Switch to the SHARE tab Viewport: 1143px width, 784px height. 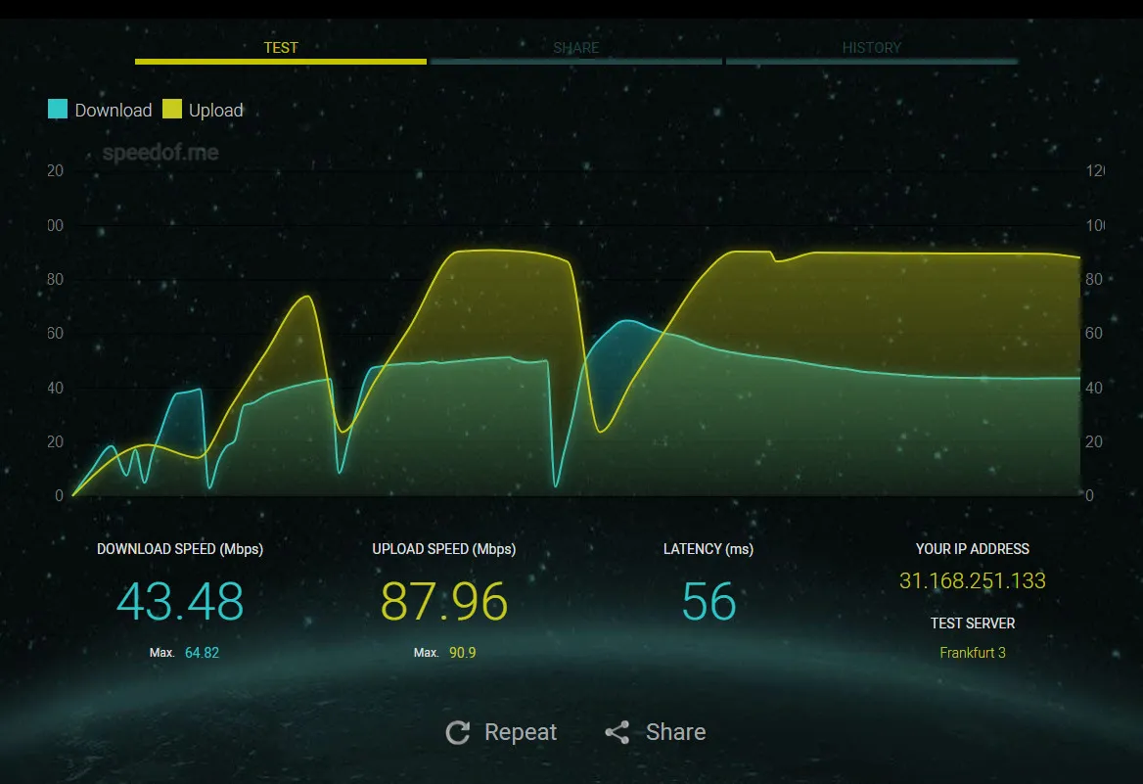(575, 47)
